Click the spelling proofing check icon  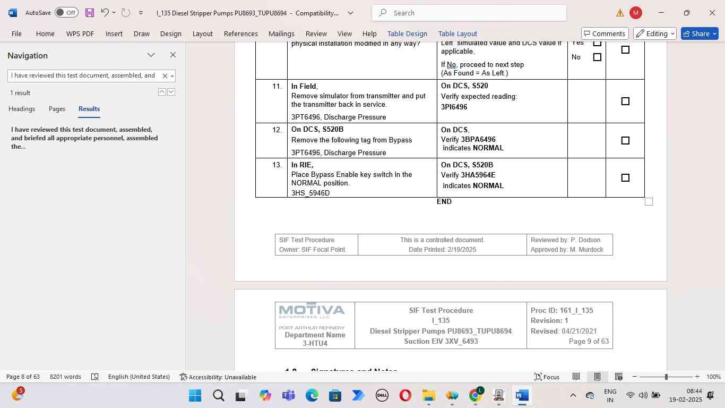pyautogui.click(x=95, y=377)
